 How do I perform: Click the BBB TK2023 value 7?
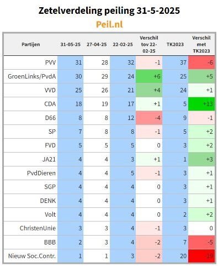(185, 242)
